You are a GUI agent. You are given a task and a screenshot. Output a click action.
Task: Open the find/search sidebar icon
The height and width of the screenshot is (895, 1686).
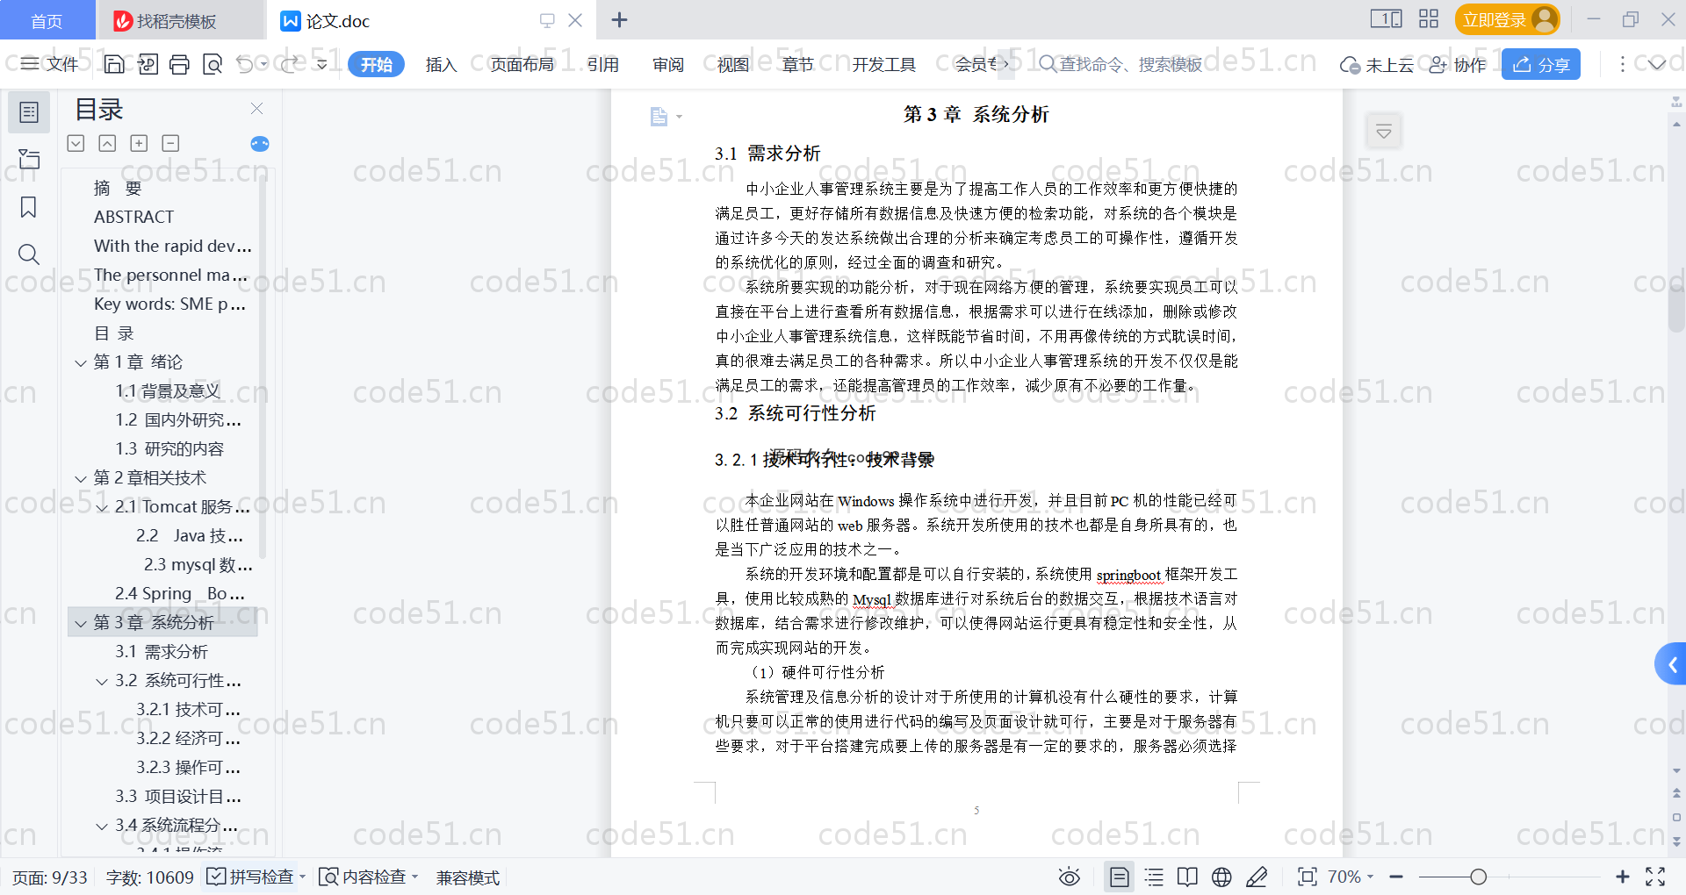click(x=29, y=254)
